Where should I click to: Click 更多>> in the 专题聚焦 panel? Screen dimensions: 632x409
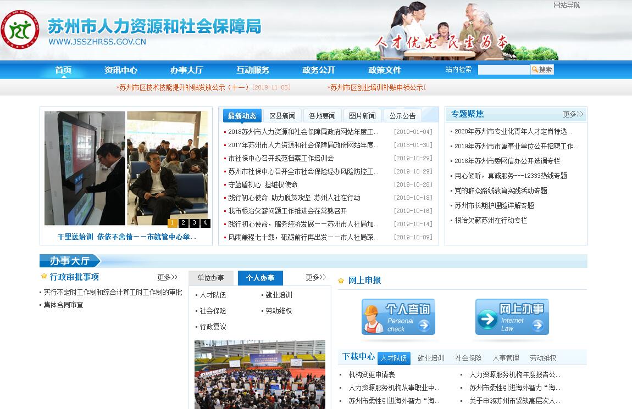[x=573, y=114]
